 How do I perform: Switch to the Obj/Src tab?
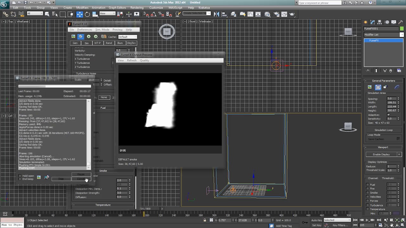[x=131, y=43]
